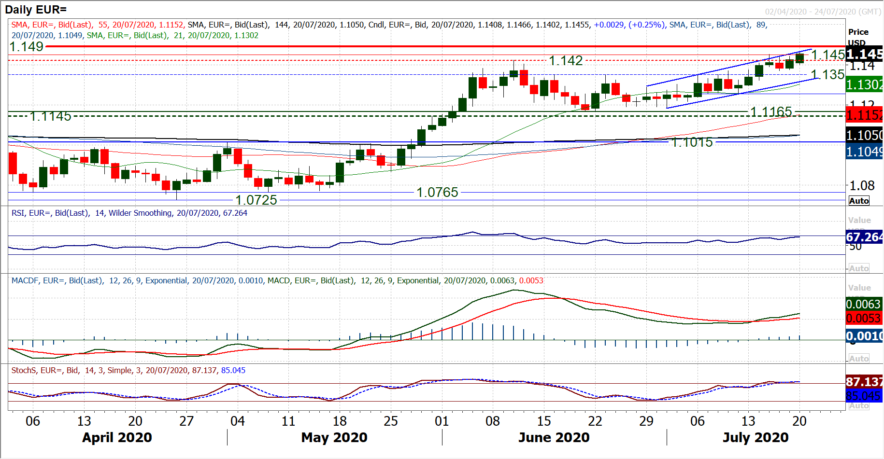Click the 1.149 resistance level label

tap(27, 47)
